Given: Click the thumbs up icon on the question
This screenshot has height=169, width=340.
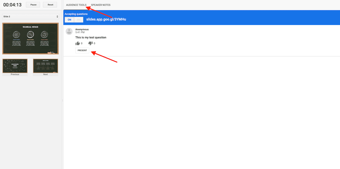Looking at the screenshot, I should (78, 43).
